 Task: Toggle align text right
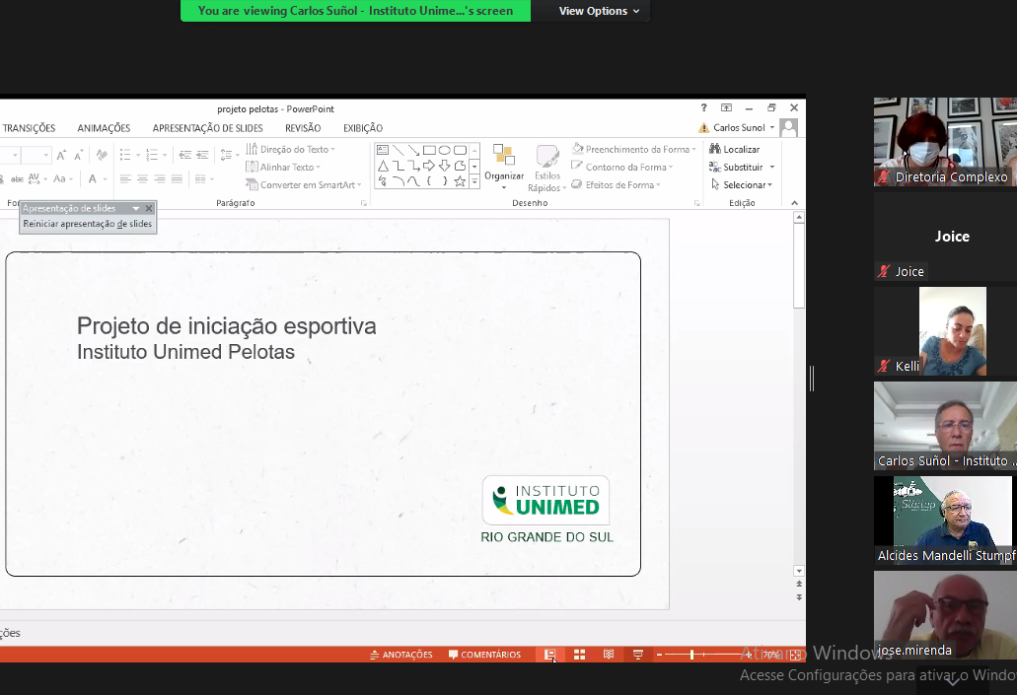tap(160, 179)
